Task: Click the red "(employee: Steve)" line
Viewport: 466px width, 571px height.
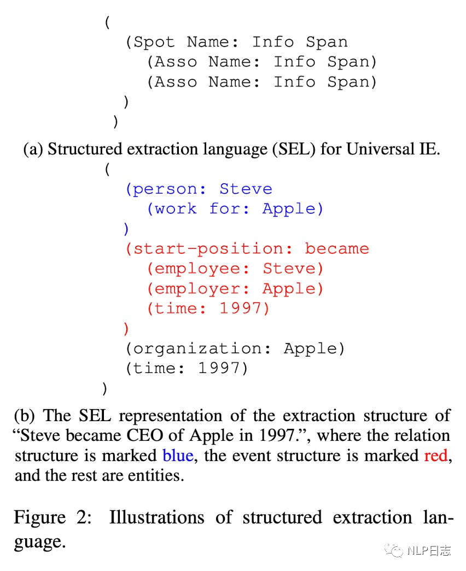Action: click(x=235, y=269)
